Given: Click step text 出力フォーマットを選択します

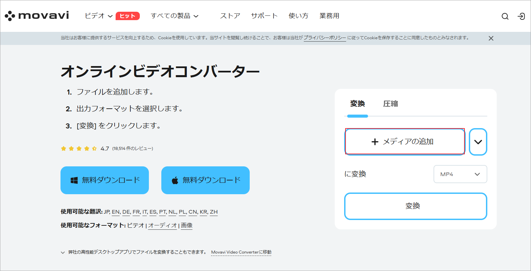Looking at the screenshot, I should coord(129,109).
